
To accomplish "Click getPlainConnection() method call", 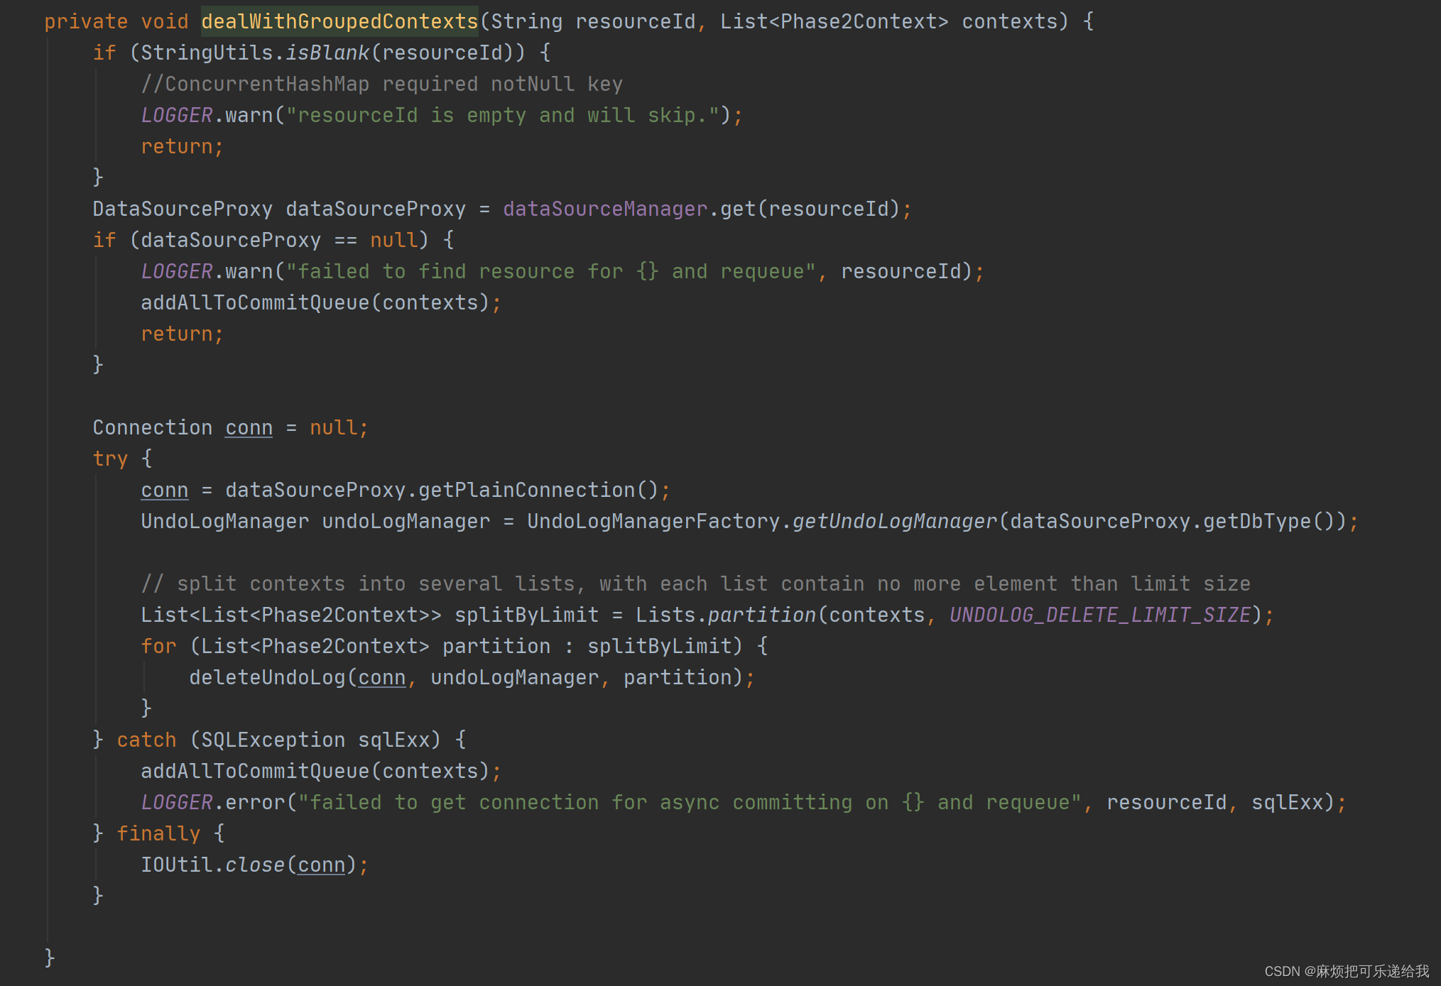I will [x=538, y=490].
